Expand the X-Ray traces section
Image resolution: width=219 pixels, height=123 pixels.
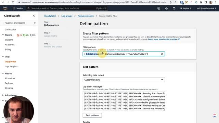pos(3,95)
